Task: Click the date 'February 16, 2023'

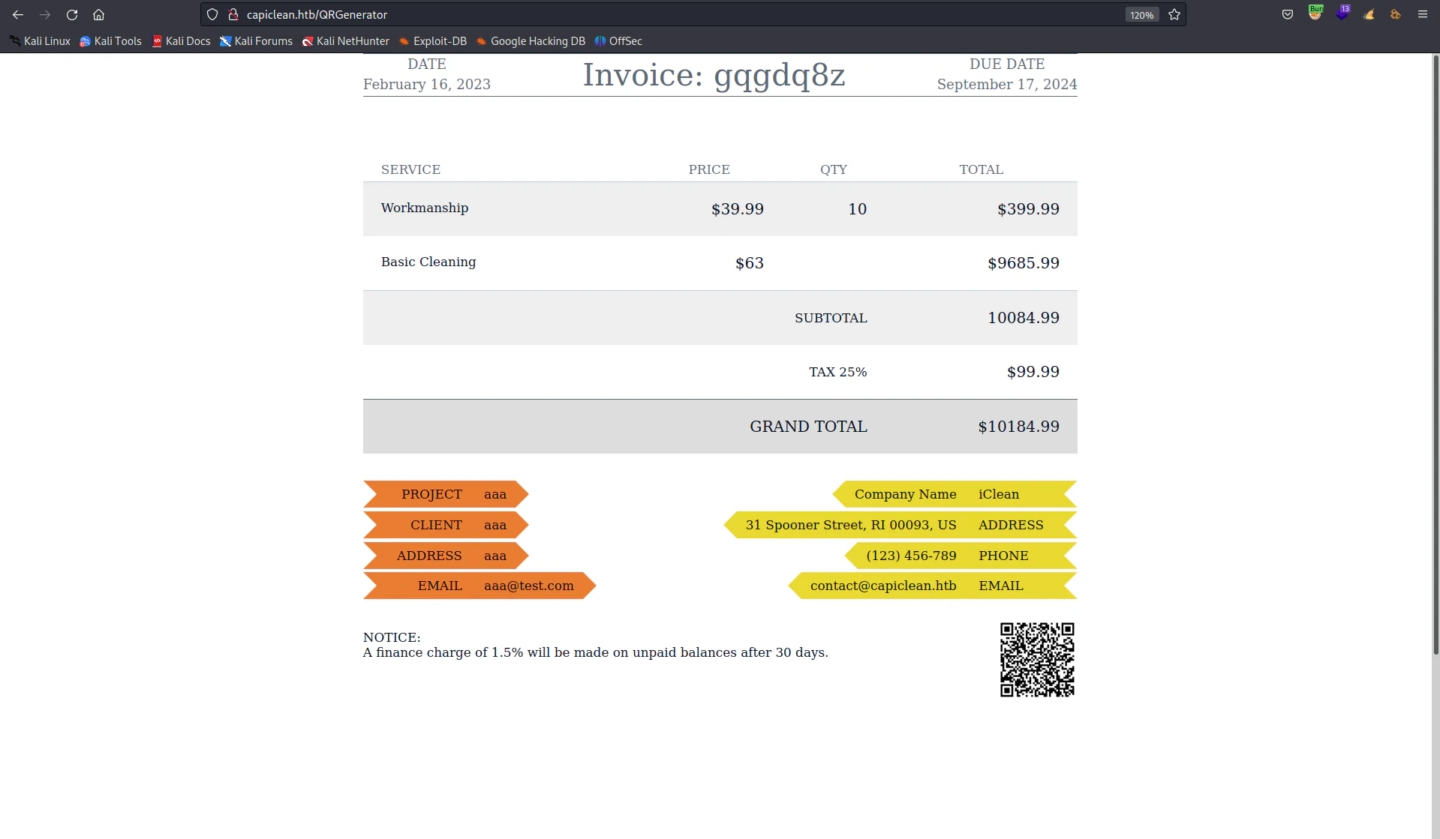Action: [x=427, y=85]
